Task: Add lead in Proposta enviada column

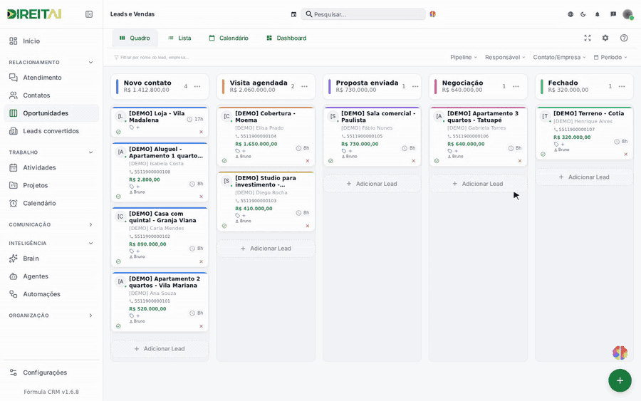Action: point(372,184)
